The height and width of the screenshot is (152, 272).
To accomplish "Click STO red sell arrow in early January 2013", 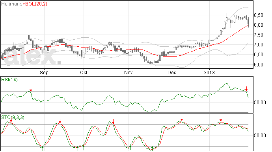I will tap(221, 119).
